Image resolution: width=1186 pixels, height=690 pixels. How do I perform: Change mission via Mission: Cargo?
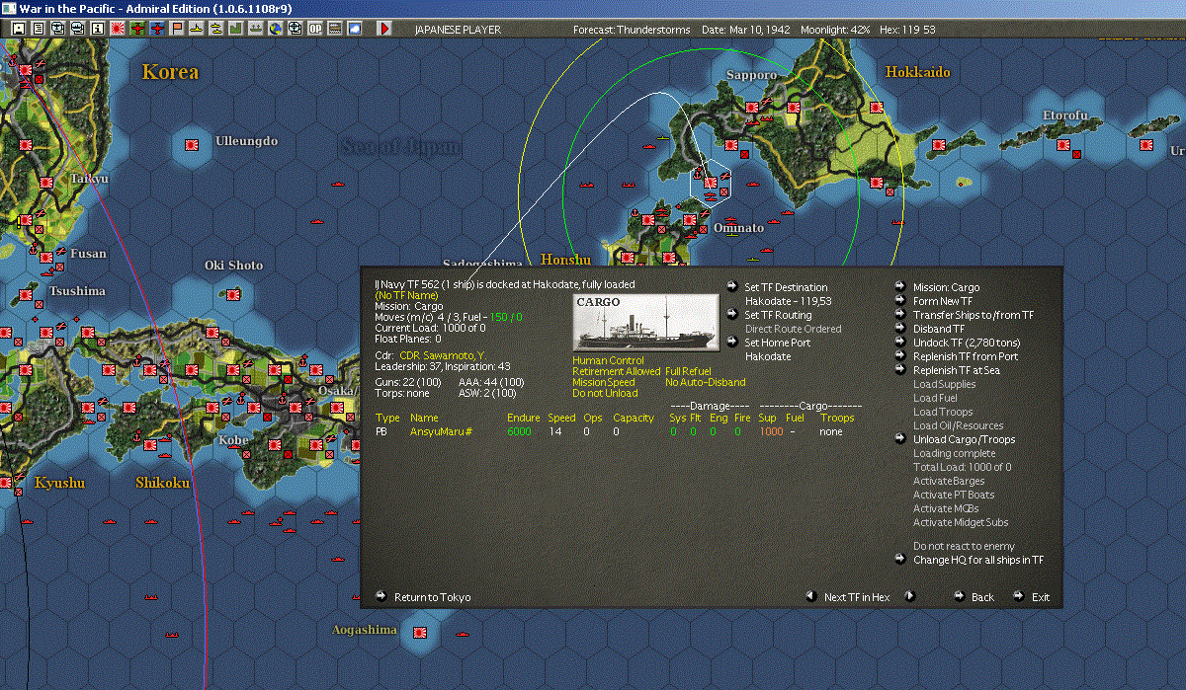pyautogui.click(x=946, y=287)
